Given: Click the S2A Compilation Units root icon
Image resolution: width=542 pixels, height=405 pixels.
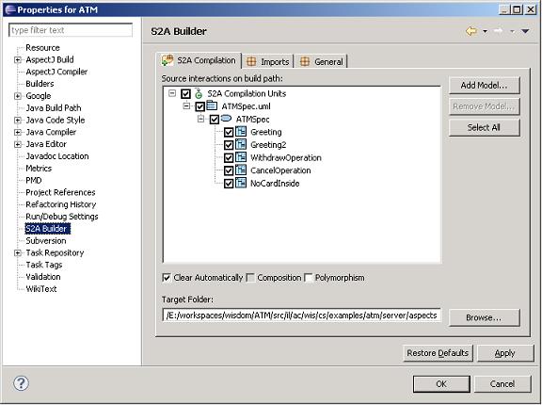Looking at the screenshot, I should [199, 93].
